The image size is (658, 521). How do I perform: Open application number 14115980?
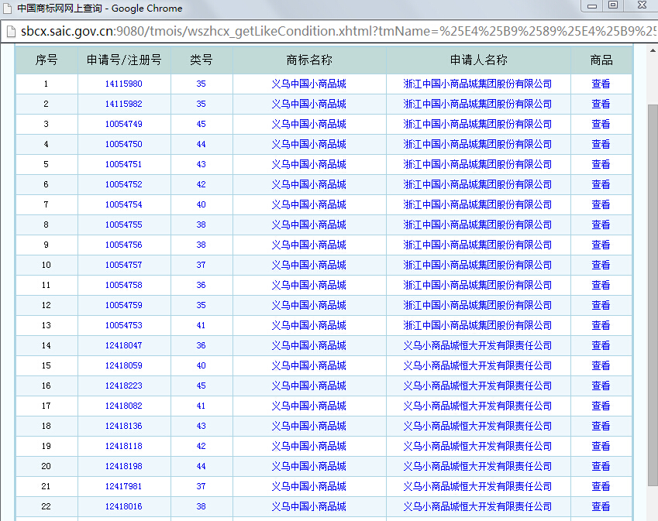(124, 84)
